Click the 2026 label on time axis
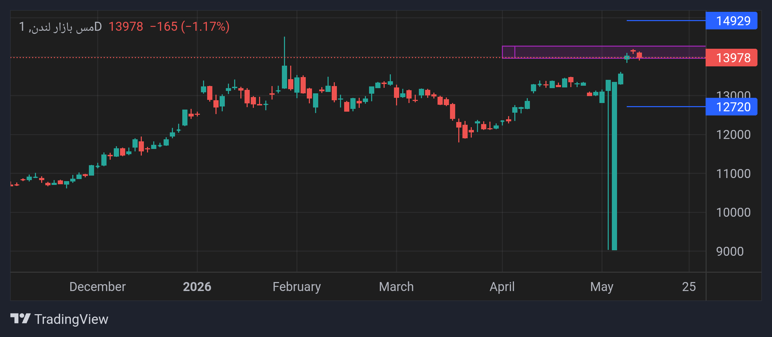The image size is (772, 337). [x=197, y=287]
